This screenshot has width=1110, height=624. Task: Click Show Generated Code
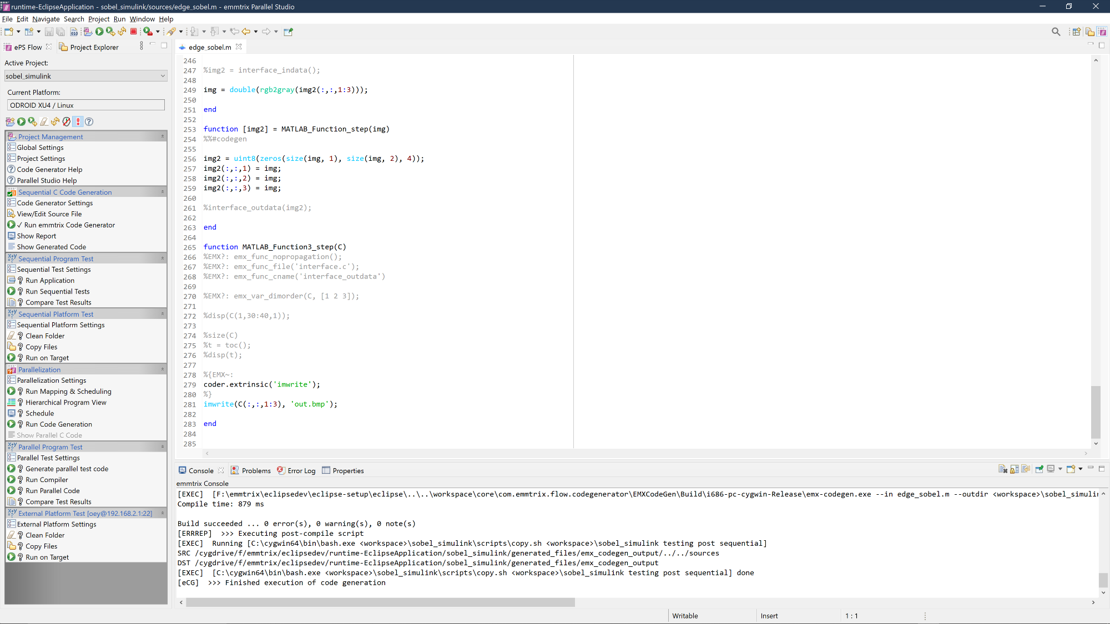pos(52,247)
